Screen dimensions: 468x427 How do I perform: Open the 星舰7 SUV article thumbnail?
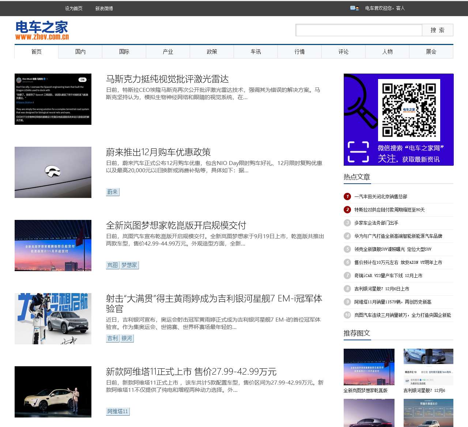coord(53,319)
